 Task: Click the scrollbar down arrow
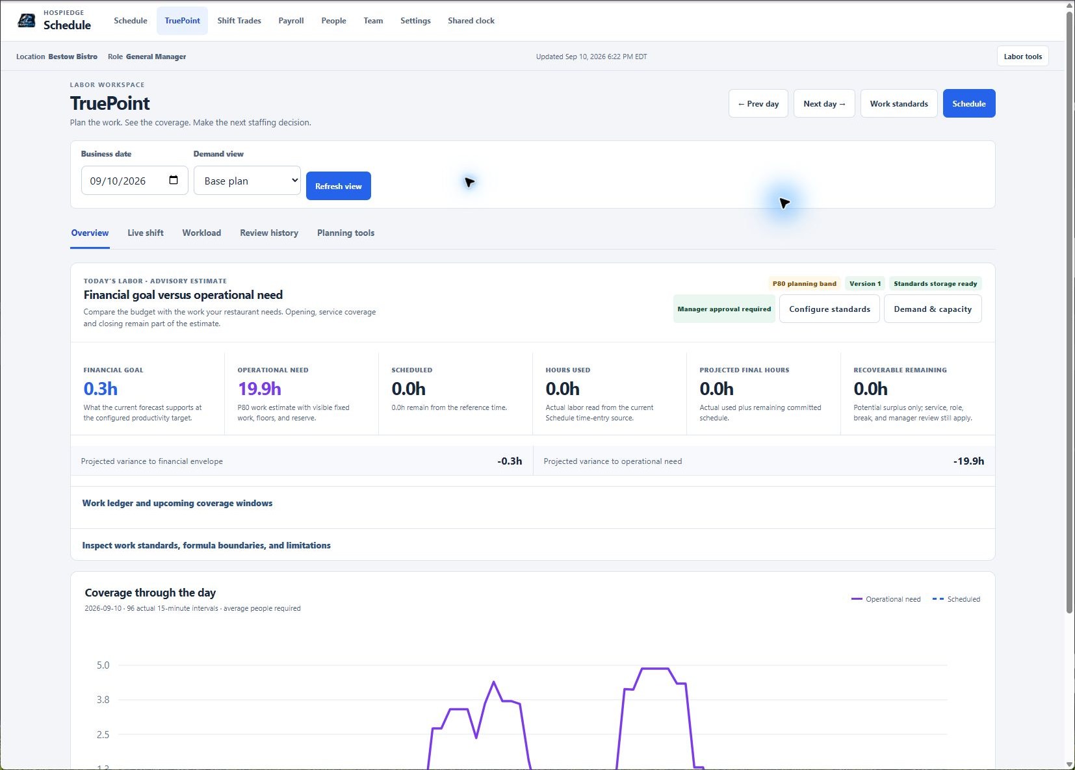pos(1070,764)
